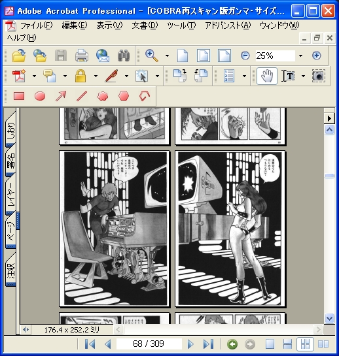Image resolution: width=339 pixels, height=356 pixels.
Task: Click the Search binoculars icon
Action: (124, 56)
